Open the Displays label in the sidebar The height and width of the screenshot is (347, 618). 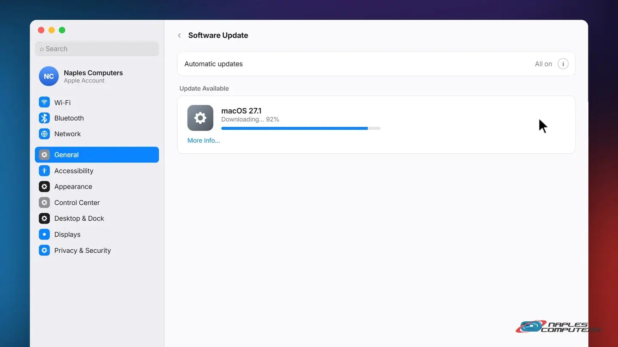[67, 235]
